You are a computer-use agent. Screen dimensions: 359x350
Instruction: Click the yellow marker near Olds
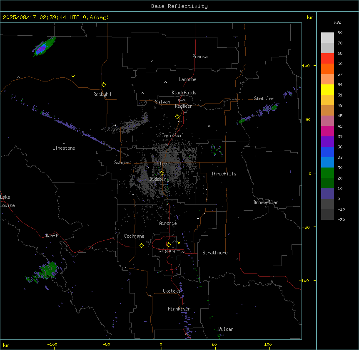coord(162,173)
